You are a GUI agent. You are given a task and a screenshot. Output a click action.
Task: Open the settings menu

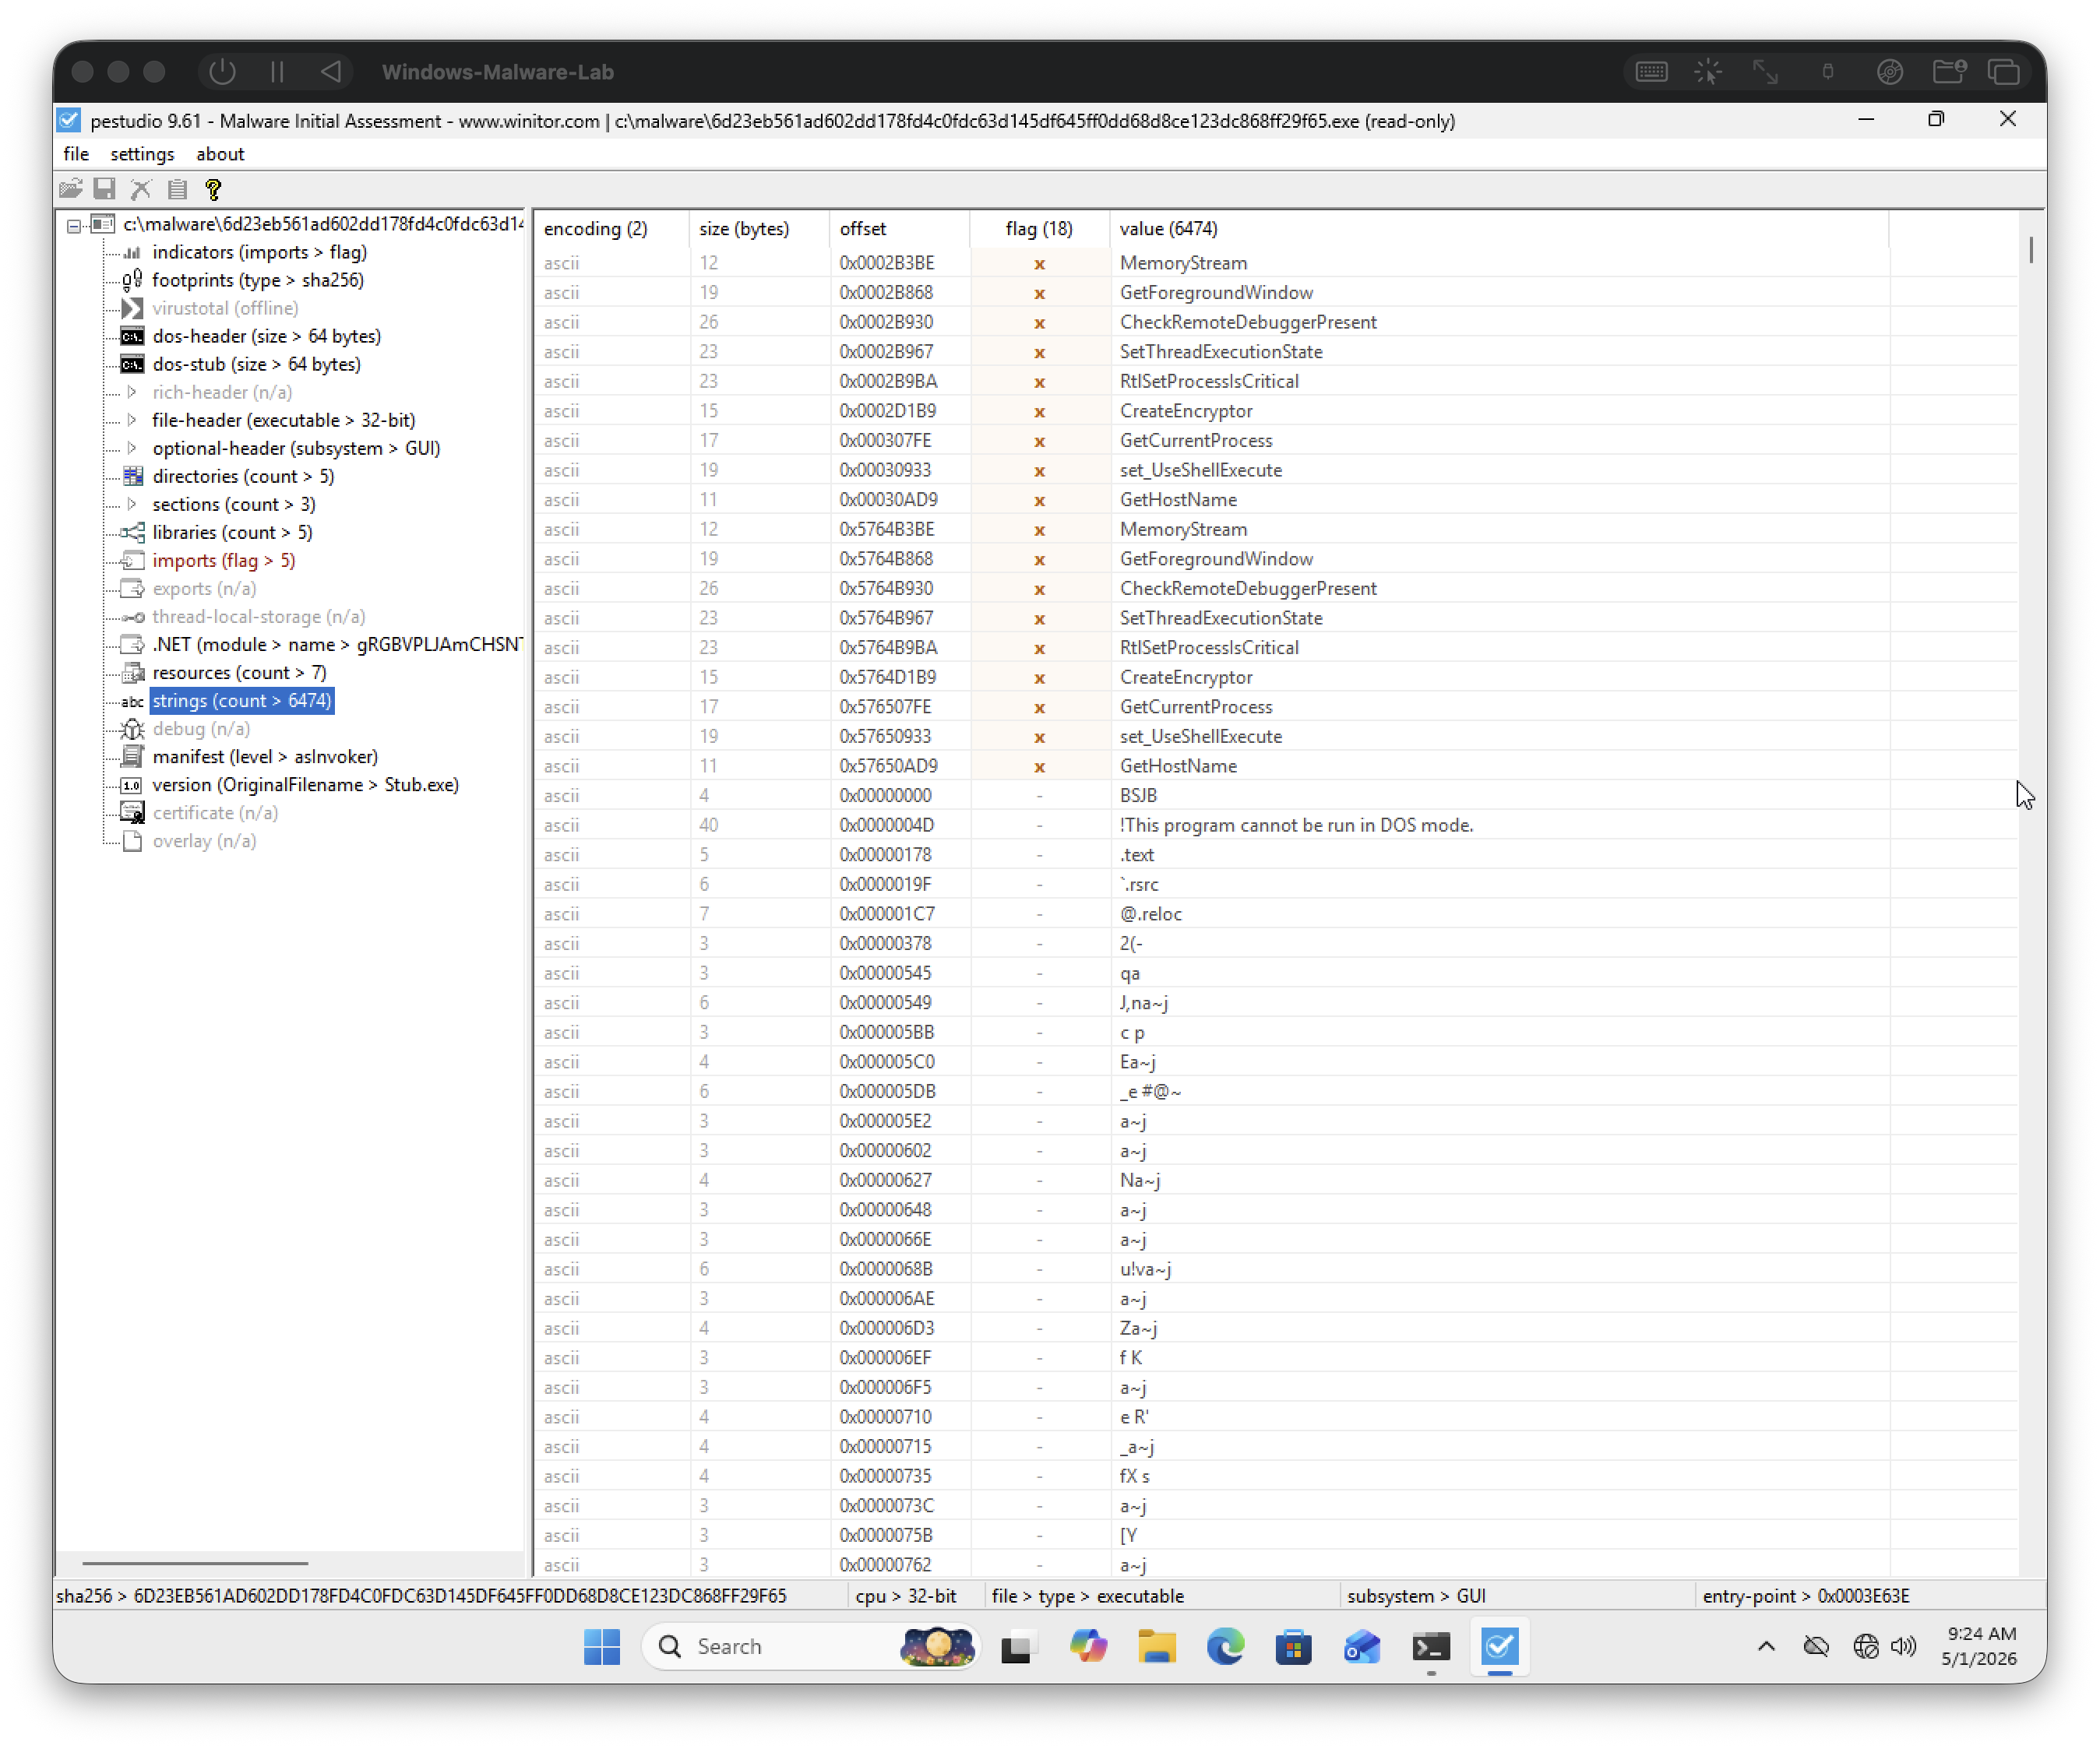[142, 154]
